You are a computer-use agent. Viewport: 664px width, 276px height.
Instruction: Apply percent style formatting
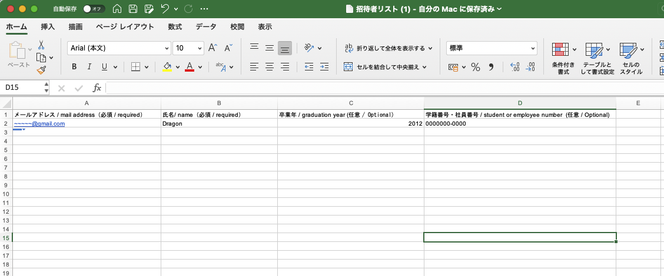pyautogui.click(x=475, y=67)
